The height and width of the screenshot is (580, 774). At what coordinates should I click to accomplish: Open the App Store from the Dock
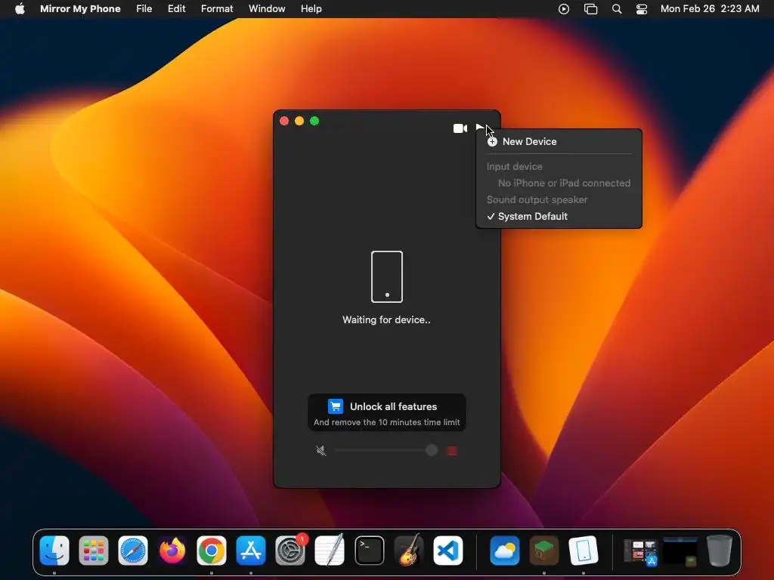(251, 551)
